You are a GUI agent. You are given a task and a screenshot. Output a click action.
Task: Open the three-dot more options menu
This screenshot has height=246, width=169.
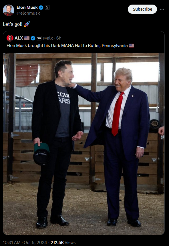[162, 9]
